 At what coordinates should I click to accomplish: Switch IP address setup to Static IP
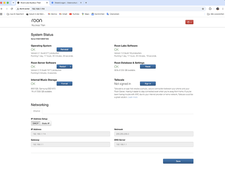(46, 123)
